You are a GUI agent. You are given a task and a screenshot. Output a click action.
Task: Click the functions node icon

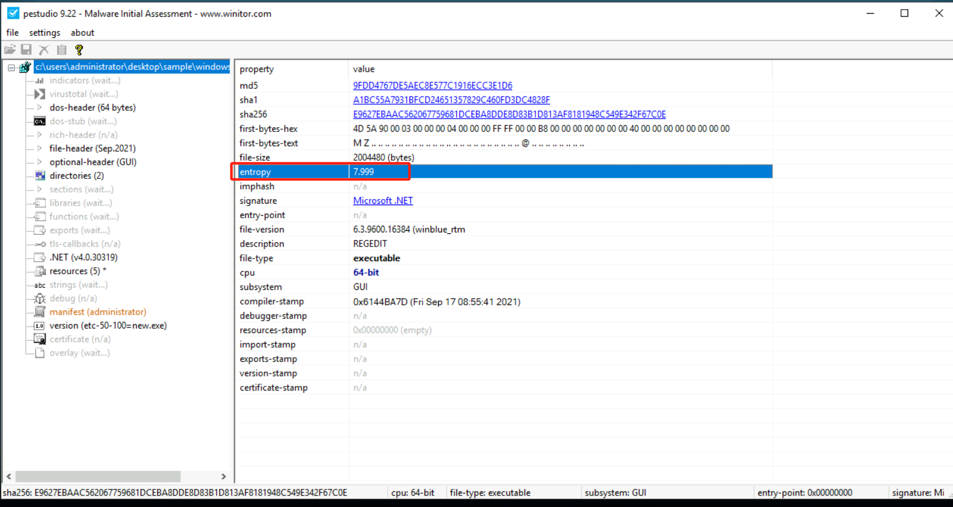(40, 217)
